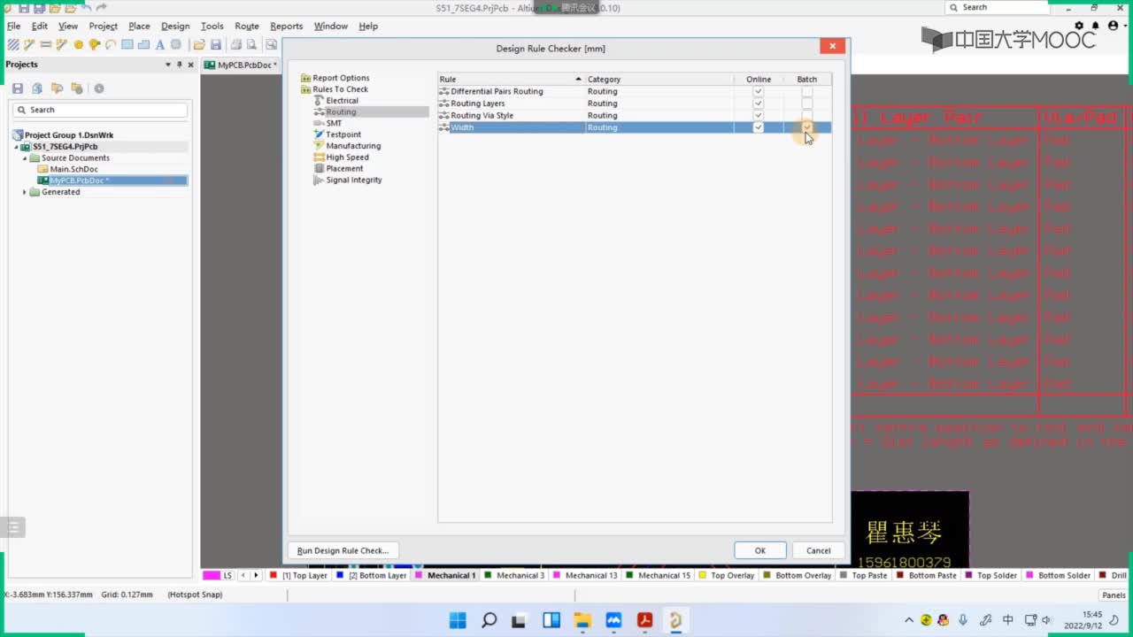Click the top-right Search box
1133x637 pixels.
(999, 7)
